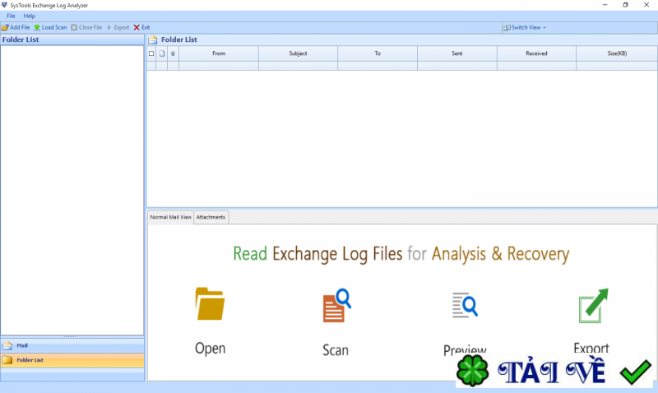Image resolution: width=658 pixels, height=393 pixels.
Task: Click the document type column icon
Action: (162, 53)
